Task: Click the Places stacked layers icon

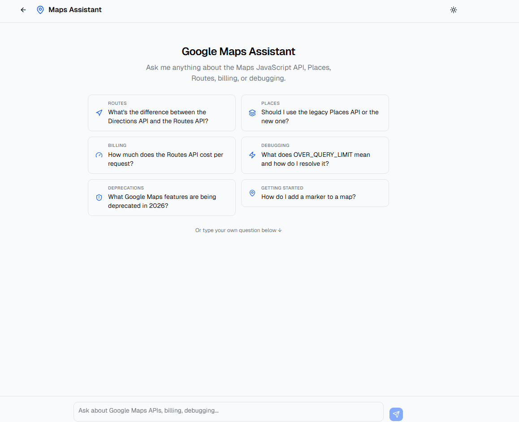Action: pos(252,113)
